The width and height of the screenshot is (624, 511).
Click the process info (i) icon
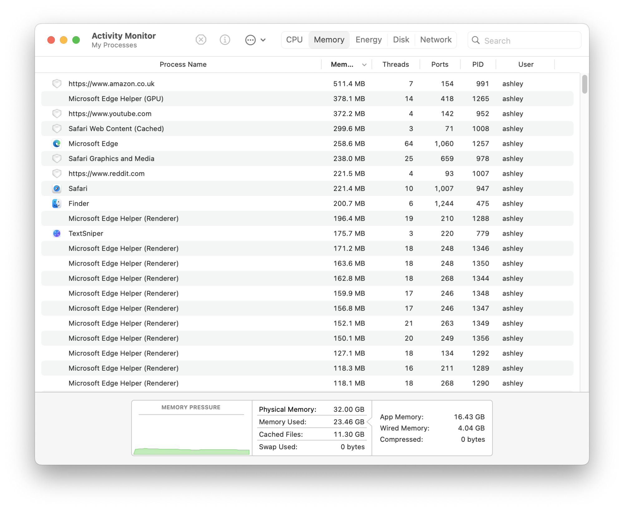[x=225, y=40]
